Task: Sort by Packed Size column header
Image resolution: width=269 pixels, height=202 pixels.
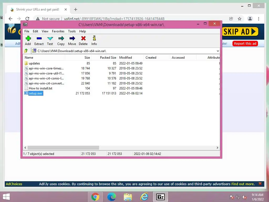Action: tap(104, 58)
